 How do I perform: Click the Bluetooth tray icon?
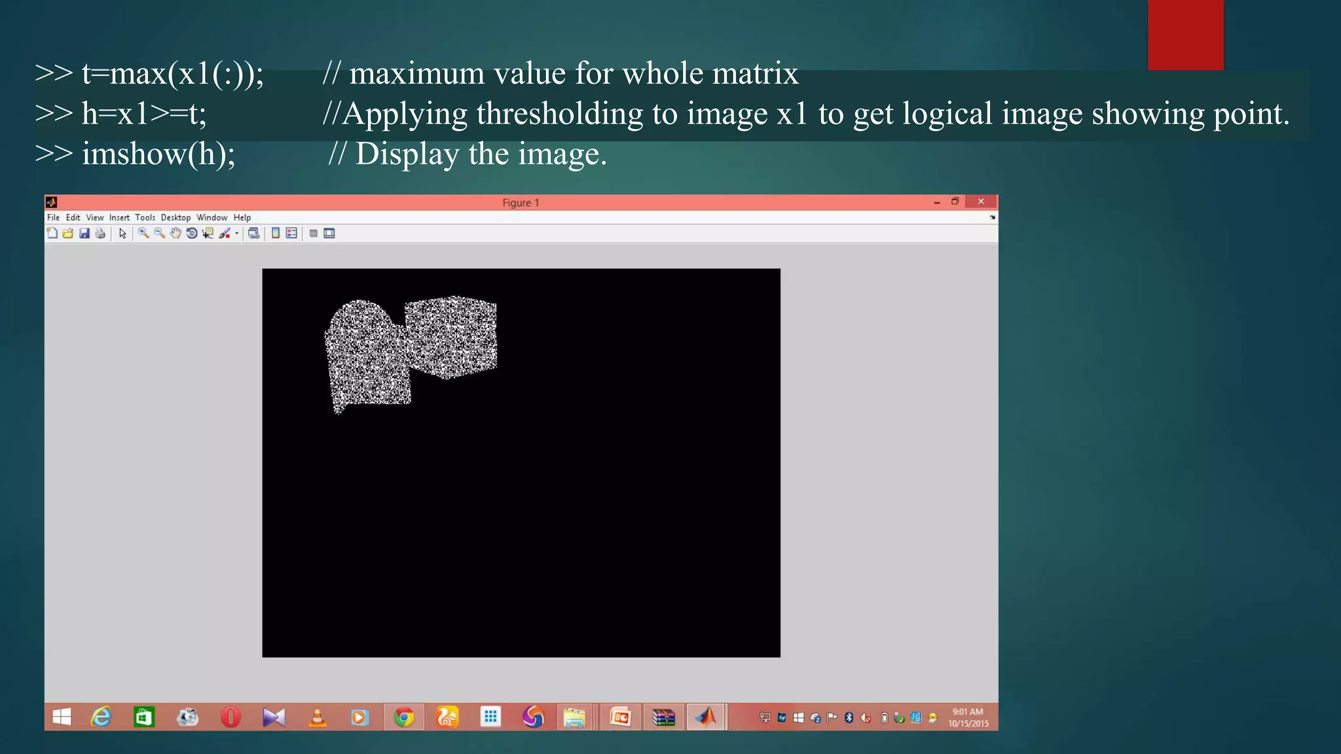849,718
